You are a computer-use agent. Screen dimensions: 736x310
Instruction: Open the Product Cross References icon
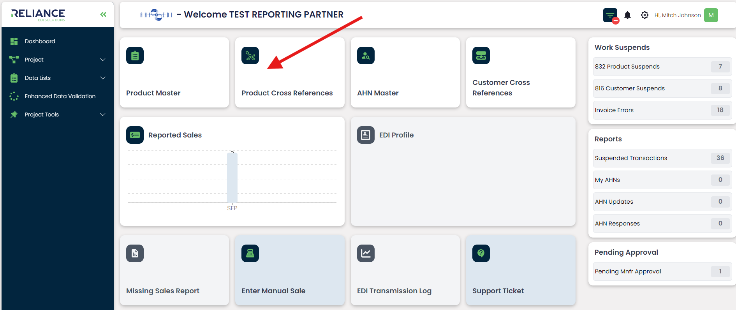click(x=250, y=56)
